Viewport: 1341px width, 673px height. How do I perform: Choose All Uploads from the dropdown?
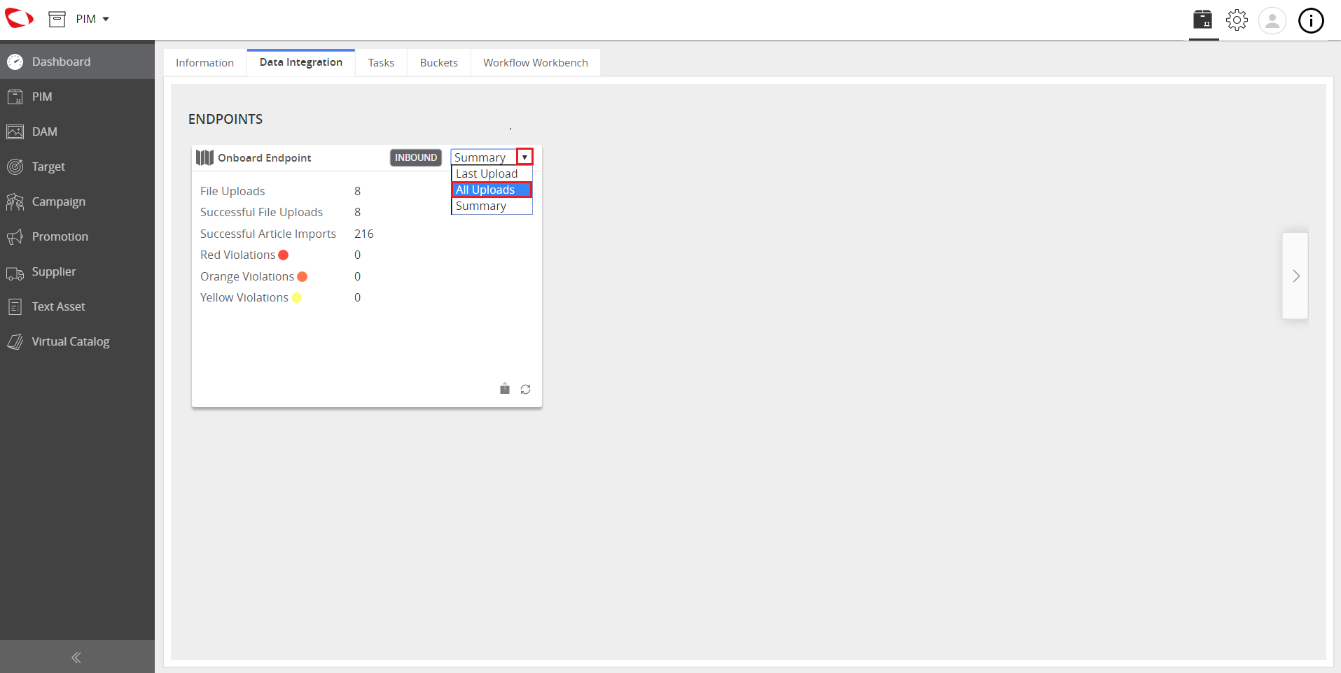[492, 190]
